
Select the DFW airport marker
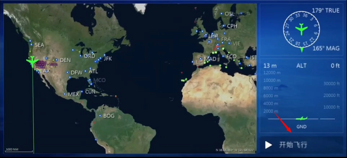point(67,73)
